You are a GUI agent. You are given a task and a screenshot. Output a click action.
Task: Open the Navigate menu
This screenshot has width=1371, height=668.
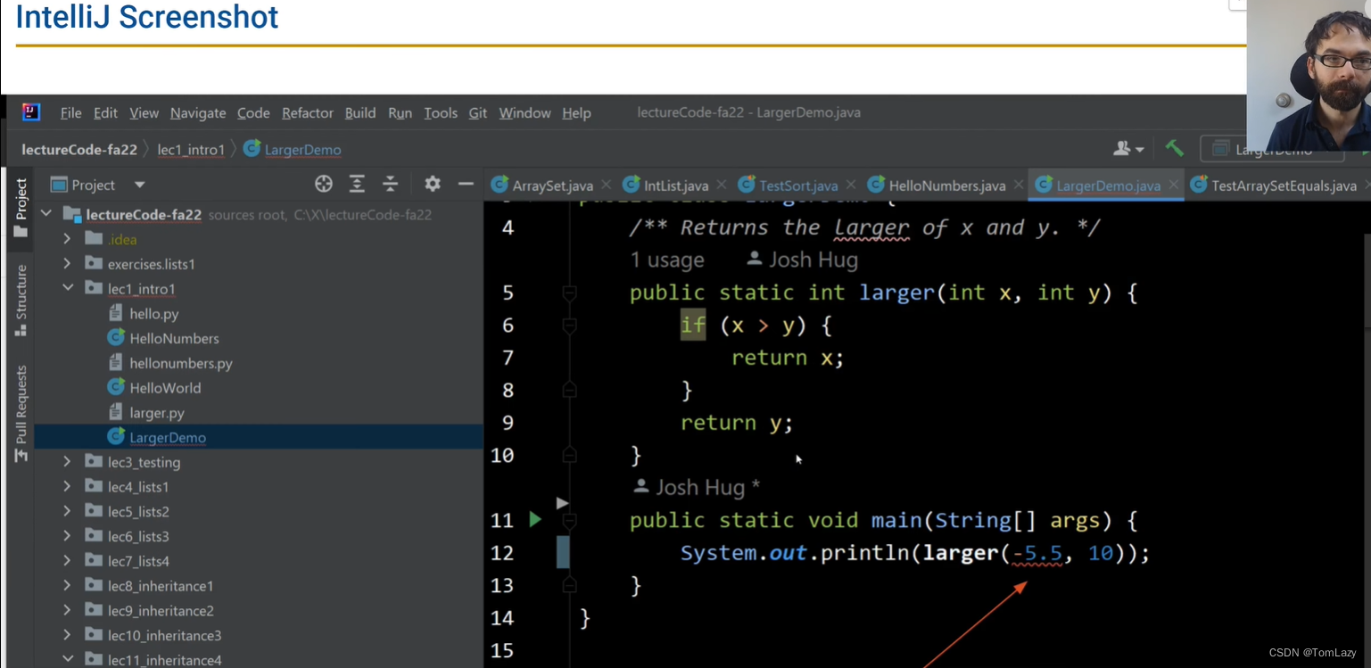coord(198,113)
